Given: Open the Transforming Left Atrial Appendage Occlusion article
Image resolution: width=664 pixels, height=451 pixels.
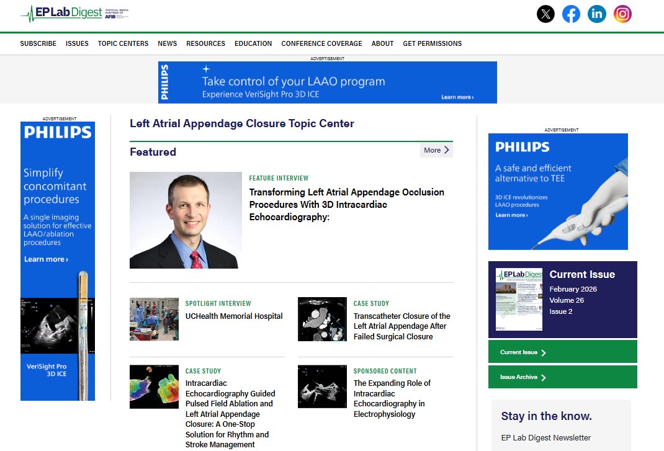Looking at the screenshot, I should (346, 205).
